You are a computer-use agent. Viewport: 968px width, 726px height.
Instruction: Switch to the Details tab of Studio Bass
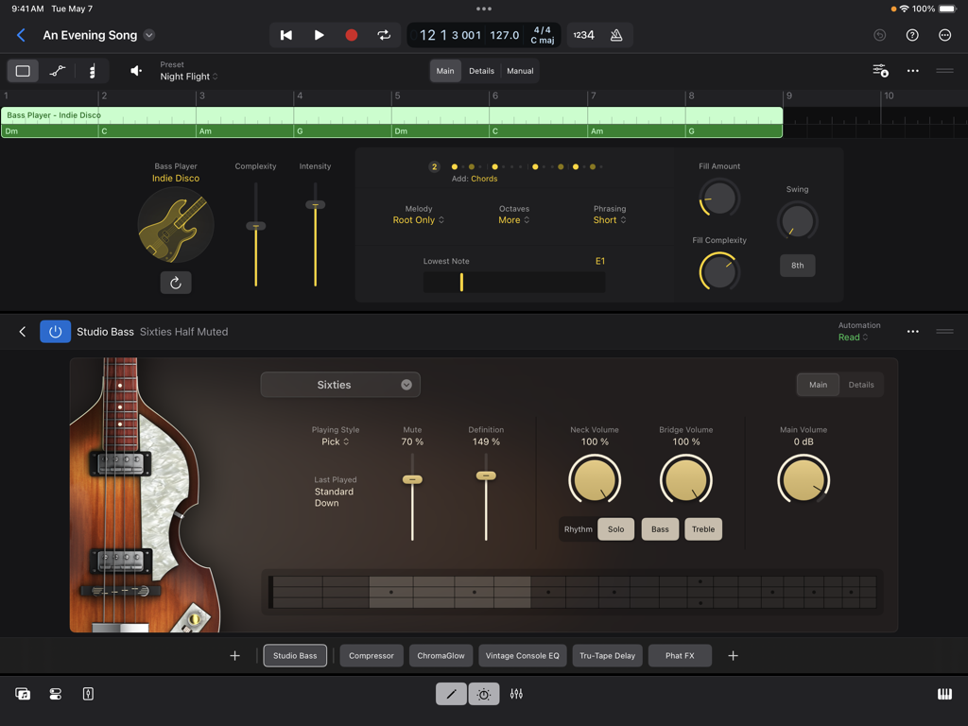coord(861,384)
